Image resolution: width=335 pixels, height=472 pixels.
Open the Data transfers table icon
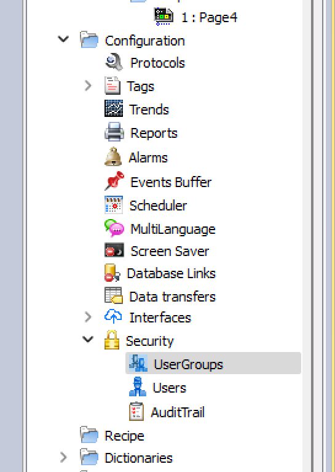tap(114, 295)
